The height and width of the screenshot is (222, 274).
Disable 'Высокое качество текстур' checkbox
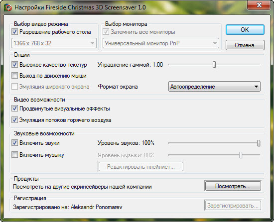14,65
